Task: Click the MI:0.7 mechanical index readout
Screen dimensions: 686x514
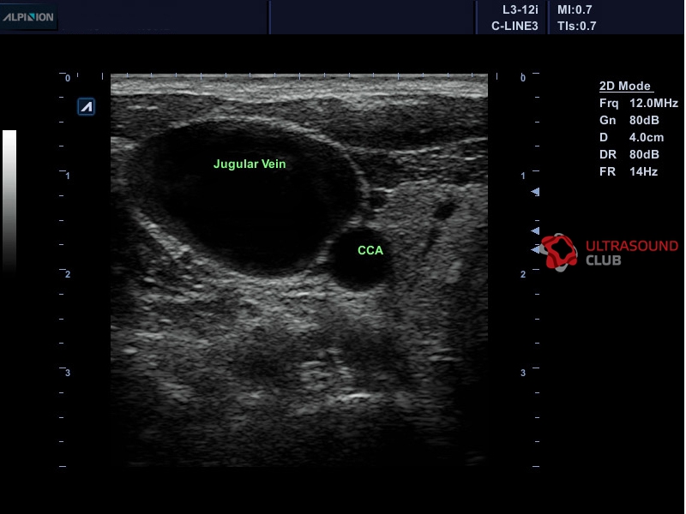Action: coord(575,9)
